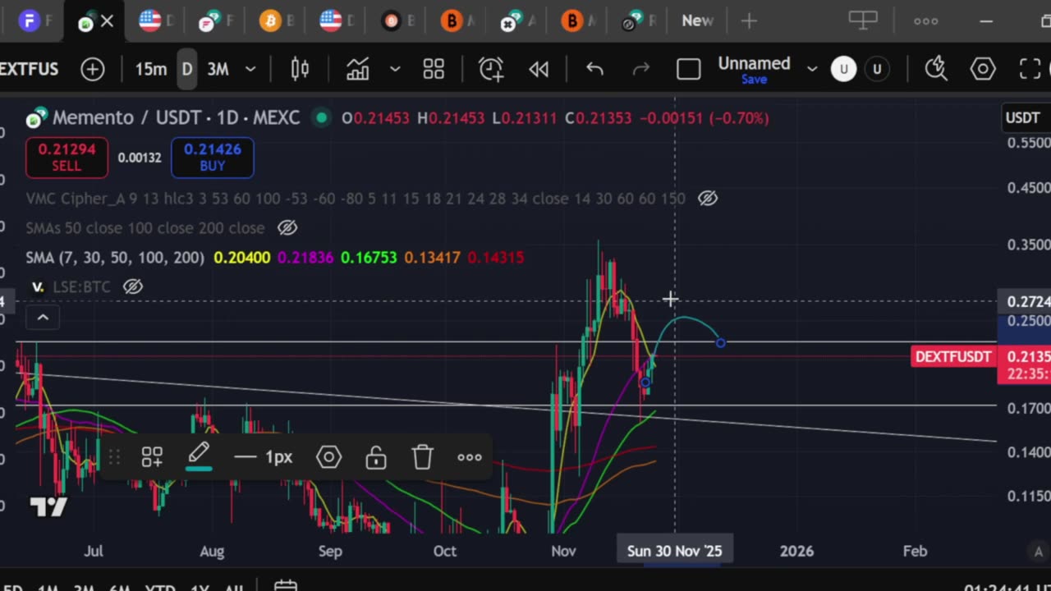Open browser three-dots menu
Image resolution: width=1051 pixels, height=591 pixels.
point(926,21)
